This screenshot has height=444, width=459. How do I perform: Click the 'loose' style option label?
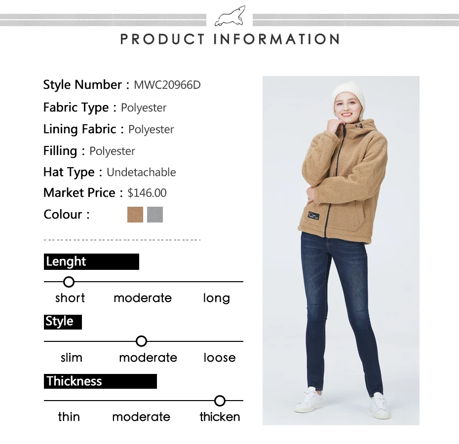tap(220, 358)
